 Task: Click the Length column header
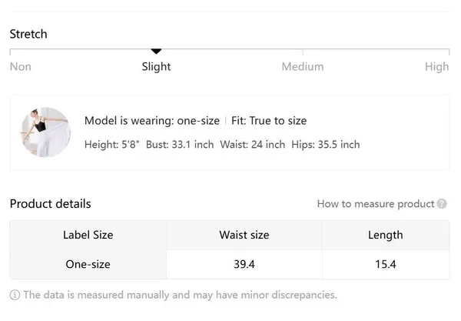coord(385,235)
